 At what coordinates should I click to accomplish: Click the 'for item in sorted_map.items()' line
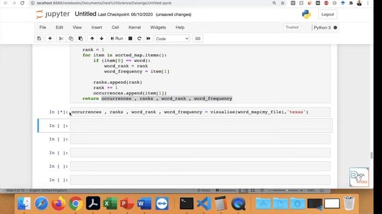click(125, 55)
